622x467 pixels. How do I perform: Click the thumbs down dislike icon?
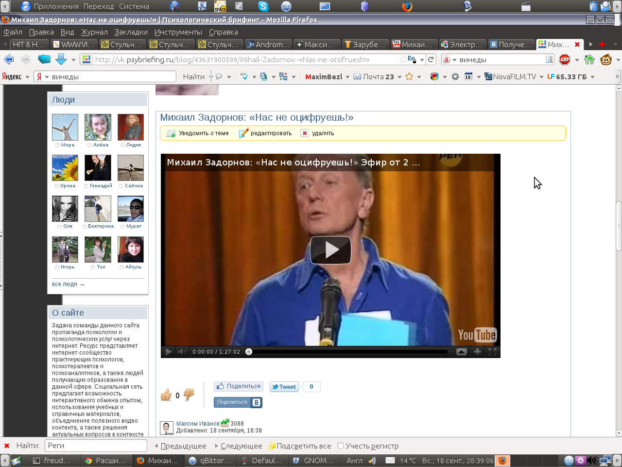[x=189, y=395]
